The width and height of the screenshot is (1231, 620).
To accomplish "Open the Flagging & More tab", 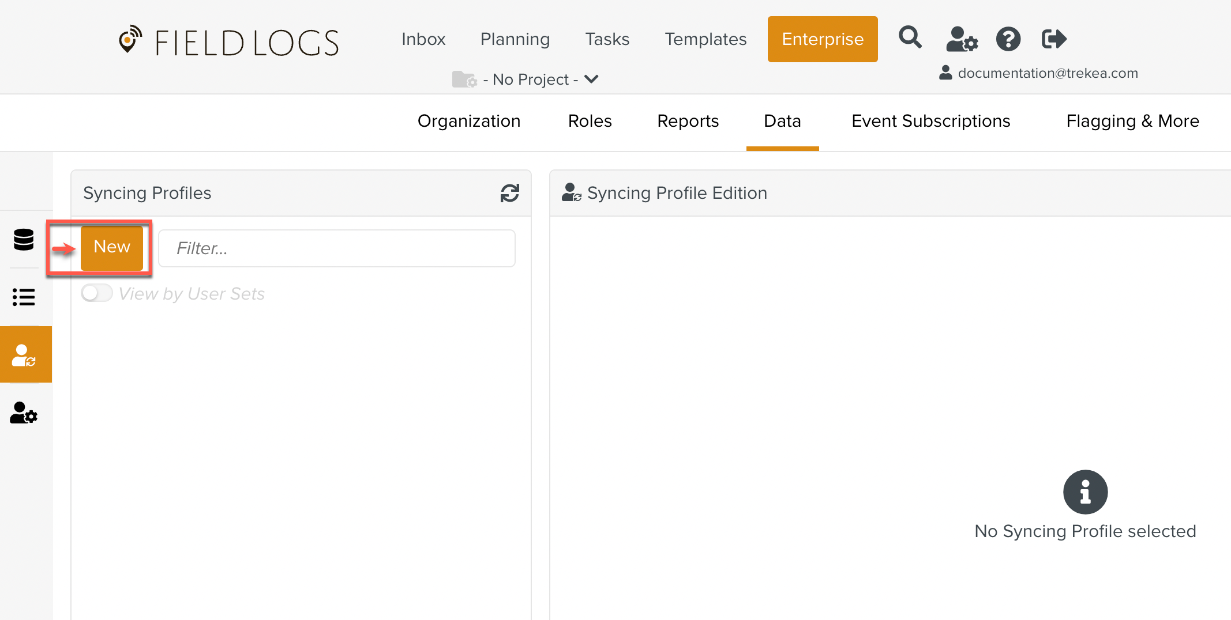I will click(x=1132, y=121).
